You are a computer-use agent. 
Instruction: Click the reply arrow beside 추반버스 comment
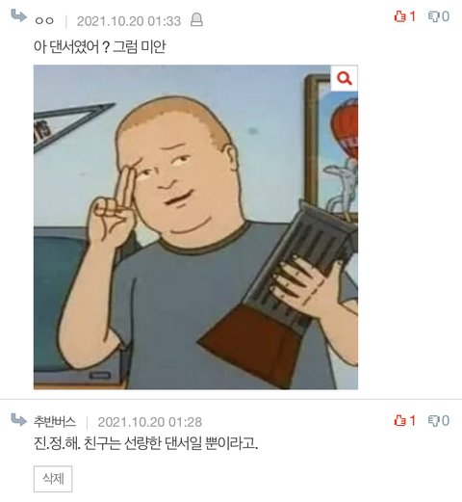[x=18, y=420]
